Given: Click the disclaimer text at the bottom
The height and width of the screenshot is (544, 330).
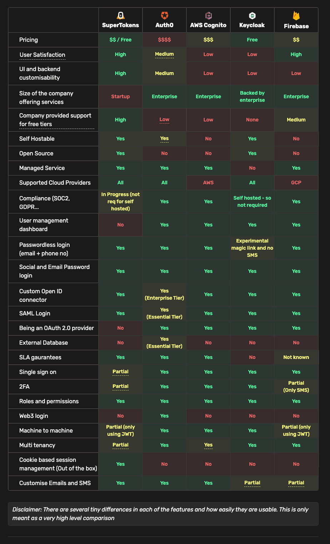Looking at the screenshot, I should click(163, 513).
